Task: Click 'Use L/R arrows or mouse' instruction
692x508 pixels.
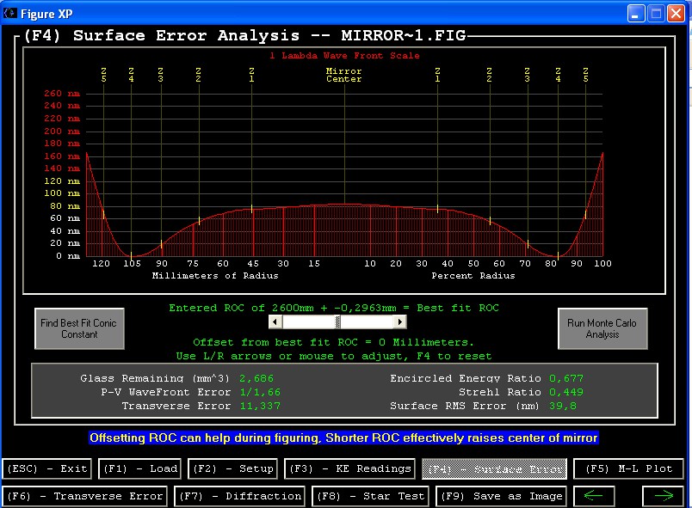Action: (x=334, y=356)
